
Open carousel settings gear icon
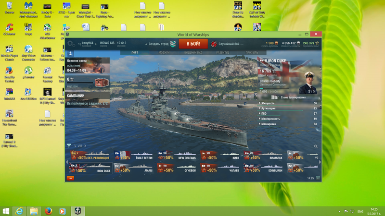[316, 146]
